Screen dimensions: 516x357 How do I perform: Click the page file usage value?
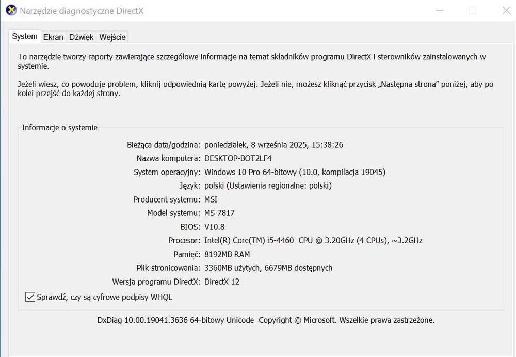tap(268, 268)
